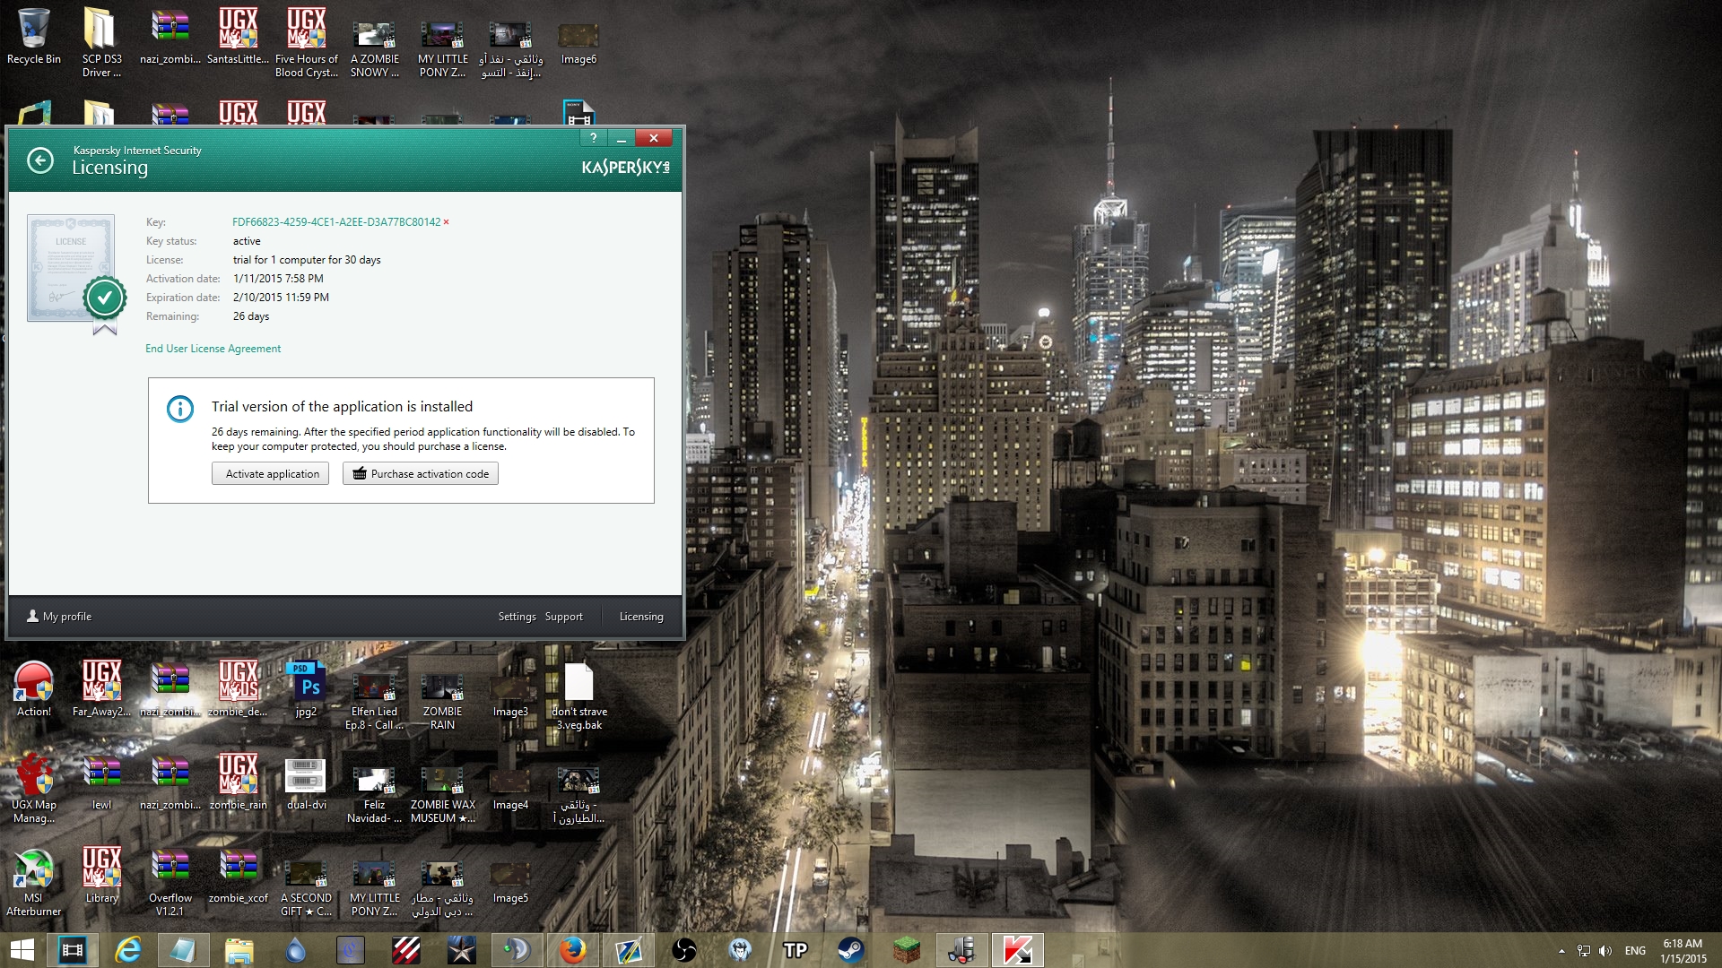Open Minecraft grass block taskbar icon

[x=906, y=950]
